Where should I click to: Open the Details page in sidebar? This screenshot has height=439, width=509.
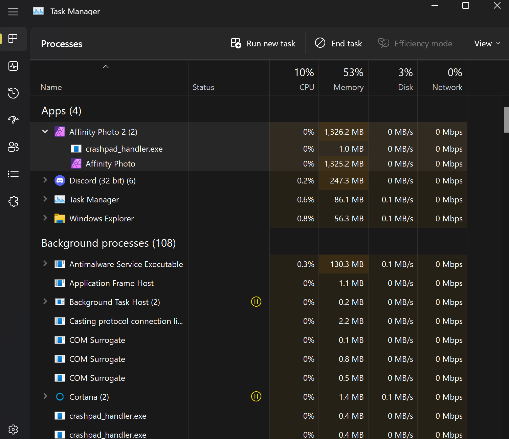click(13, 174)
